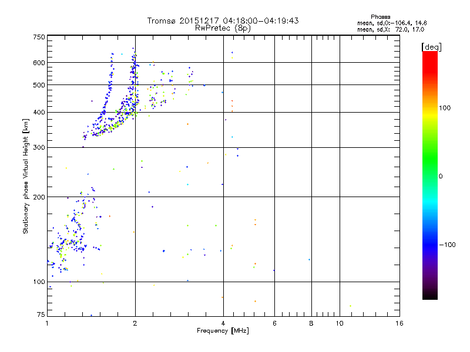The height and width of the screenshot is (352, 470).
Task: Click the x-axis '10' tick label
Action: tap(340, 323)
